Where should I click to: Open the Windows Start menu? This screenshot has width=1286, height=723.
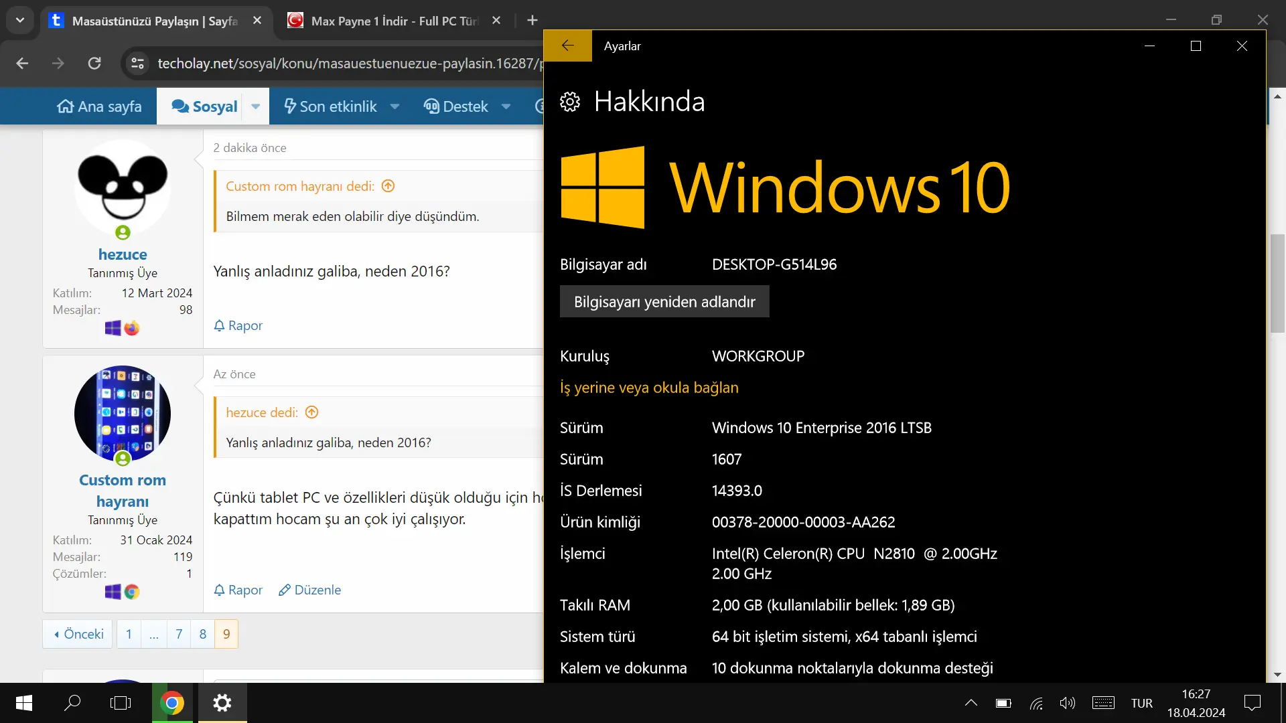24,703
